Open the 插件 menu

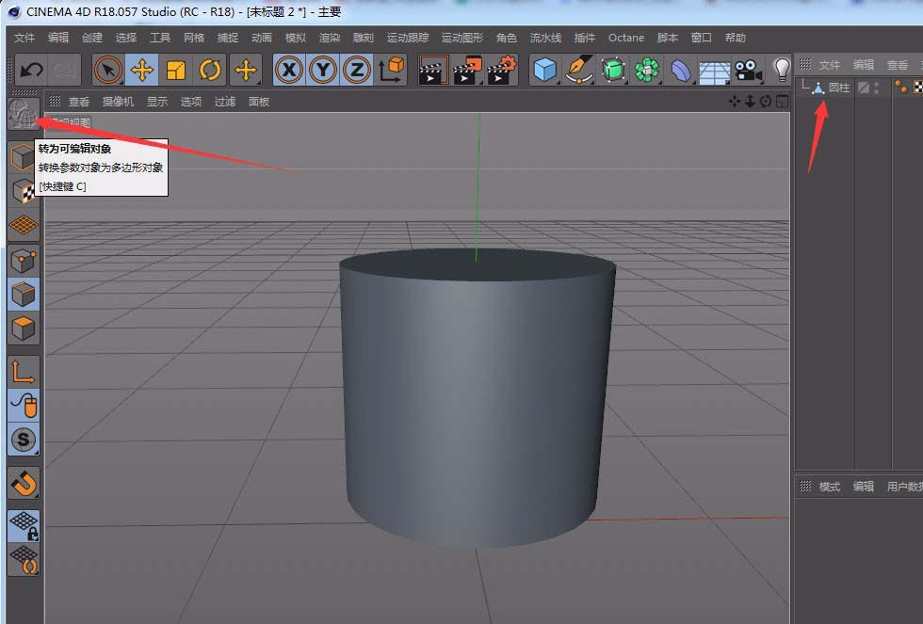tap(585, 38)
